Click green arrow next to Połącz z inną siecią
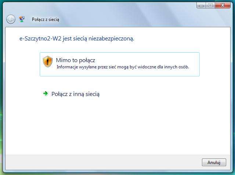The image size is (235, 175). [x=46, y=94]
